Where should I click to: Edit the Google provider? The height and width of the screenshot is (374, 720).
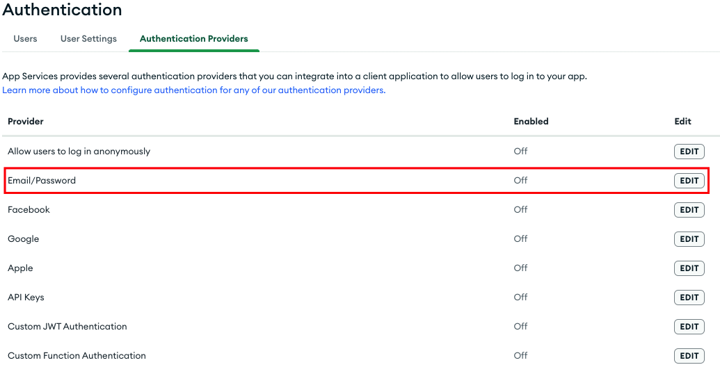pos(689,239)
